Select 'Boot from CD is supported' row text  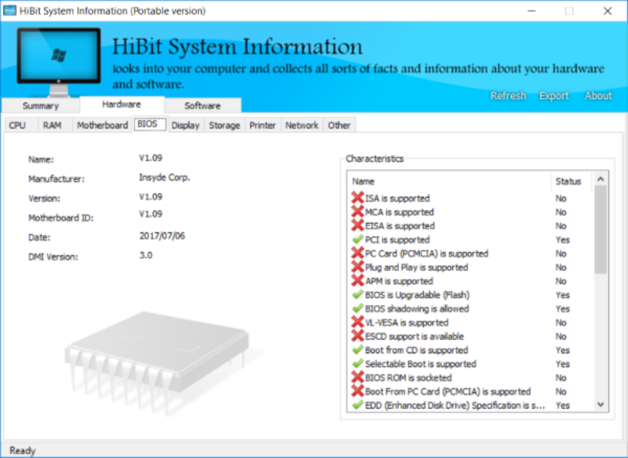click(417, 350)
